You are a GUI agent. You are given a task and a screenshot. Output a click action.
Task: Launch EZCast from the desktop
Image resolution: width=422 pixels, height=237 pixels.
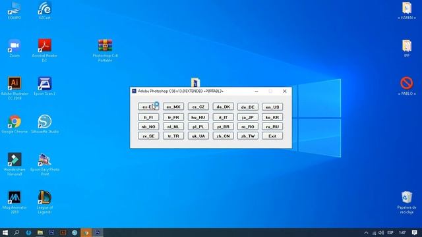tap(45, 11)
